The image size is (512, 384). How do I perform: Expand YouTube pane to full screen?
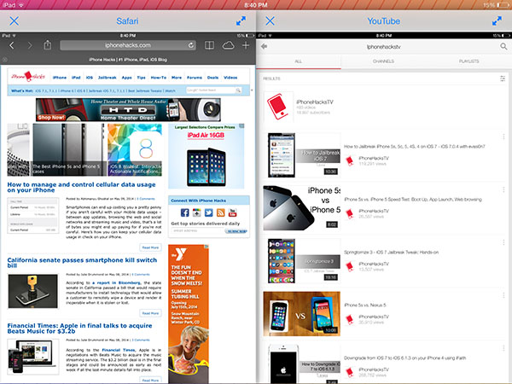click(498, 19)
